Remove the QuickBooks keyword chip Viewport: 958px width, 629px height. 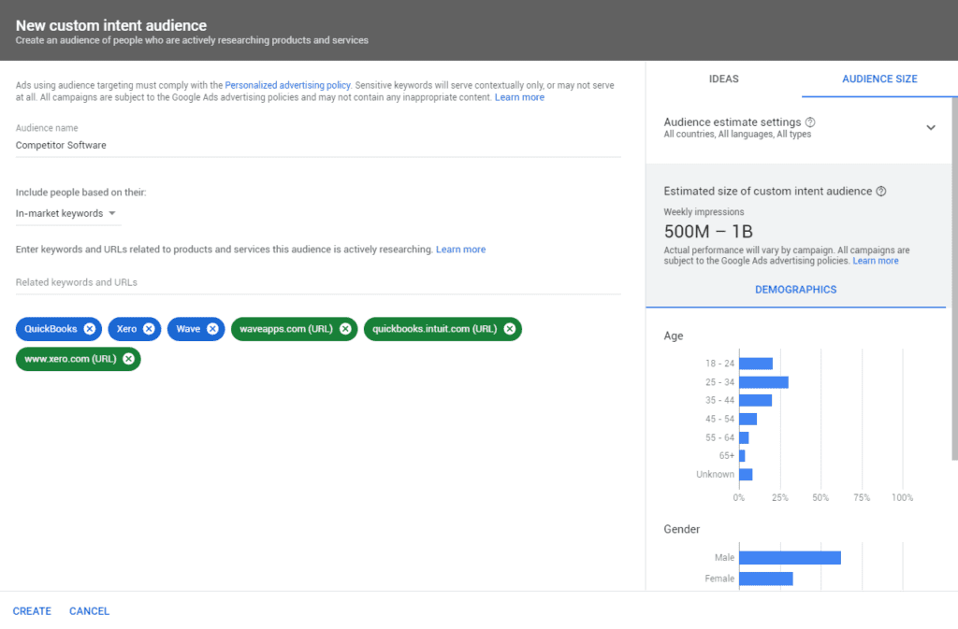tap(90, 329)
